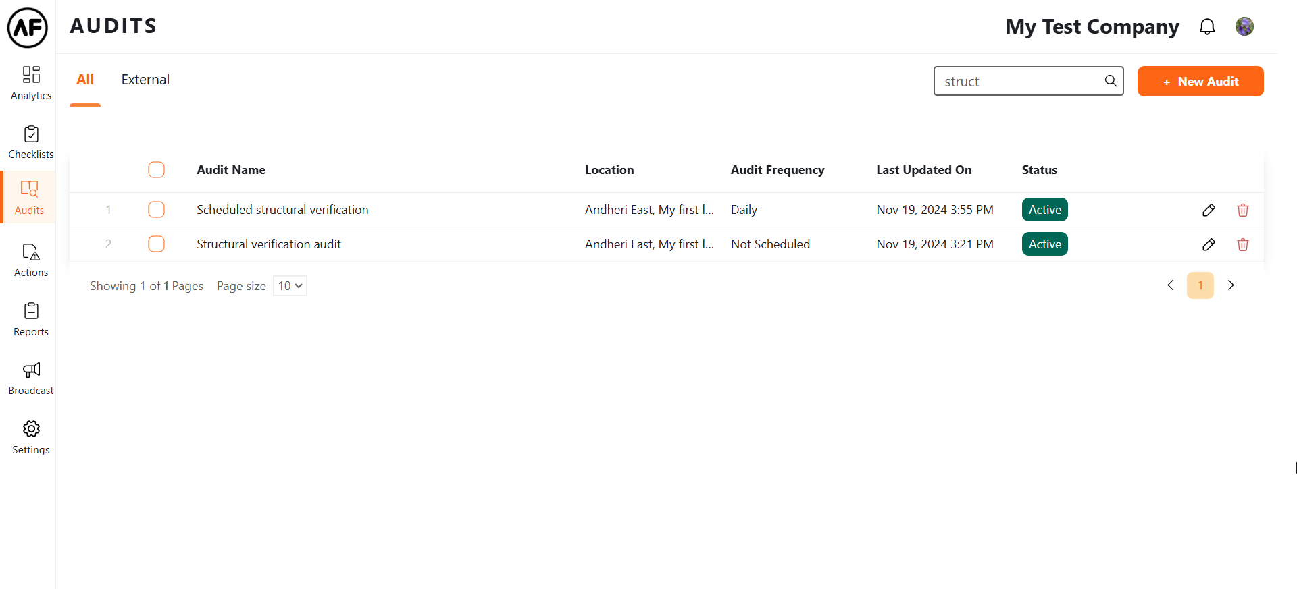Go to previous page with left chevron
Viewport: 1297px width, 589px height.
point(1171,285)
